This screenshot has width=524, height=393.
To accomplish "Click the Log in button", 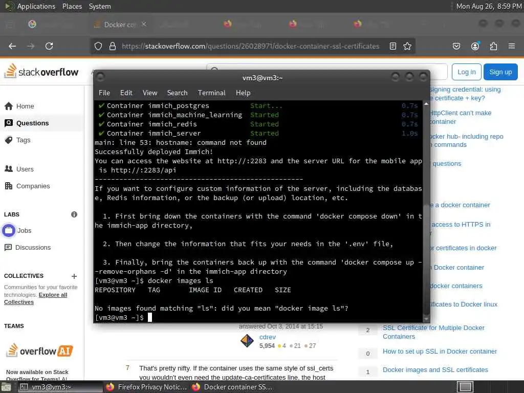I will point(467,72).
